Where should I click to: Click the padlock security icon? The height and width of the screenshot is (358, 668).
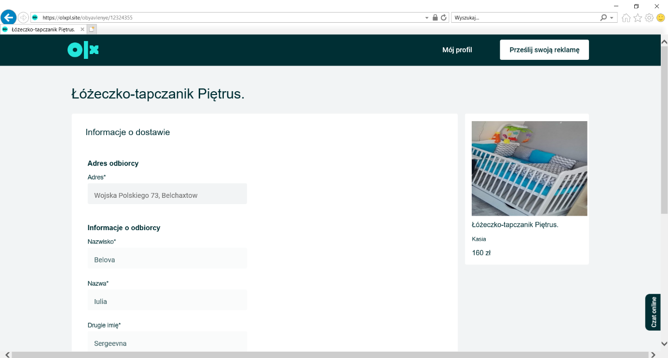[x=435, y=18]
